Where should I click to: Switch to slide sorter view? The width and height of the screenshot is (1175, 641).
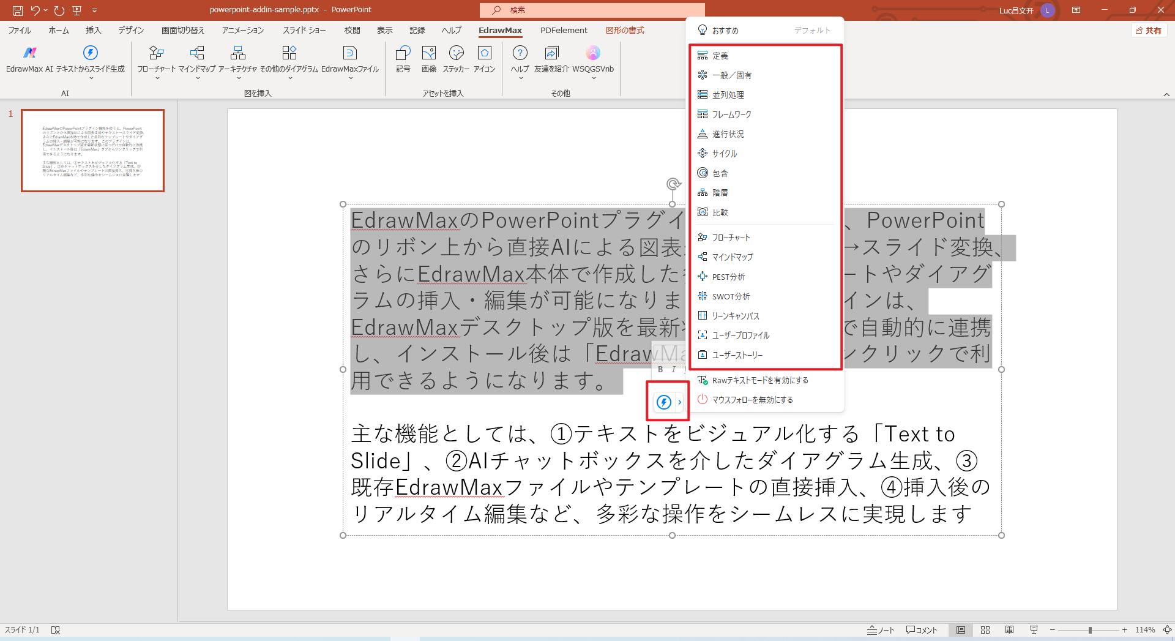(x=985, y=630)
